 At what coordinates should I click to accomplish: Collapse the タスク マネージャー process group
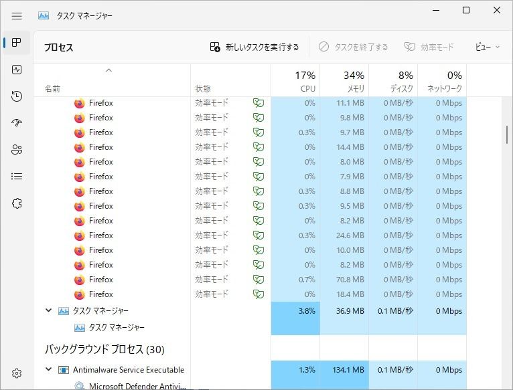[48, 310]
